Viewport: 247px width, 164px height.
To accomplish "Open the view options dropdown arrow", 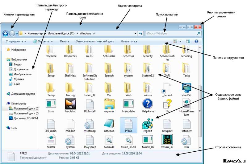I will [180, 41].
